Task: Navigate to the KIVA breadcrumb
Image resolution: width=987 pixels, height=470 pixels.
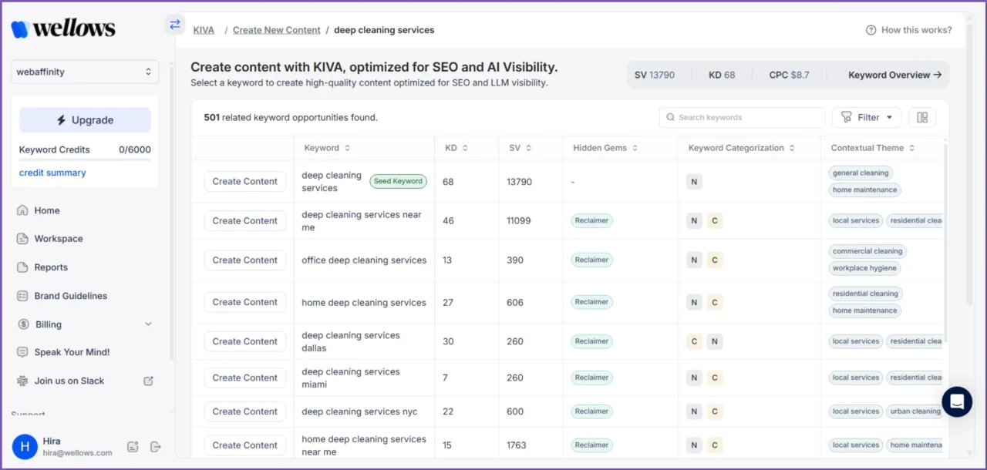Action: 204,30
